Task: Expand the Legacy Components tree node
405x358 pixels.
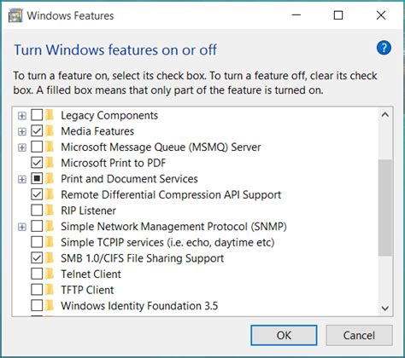Action: (x=22, y=116)
